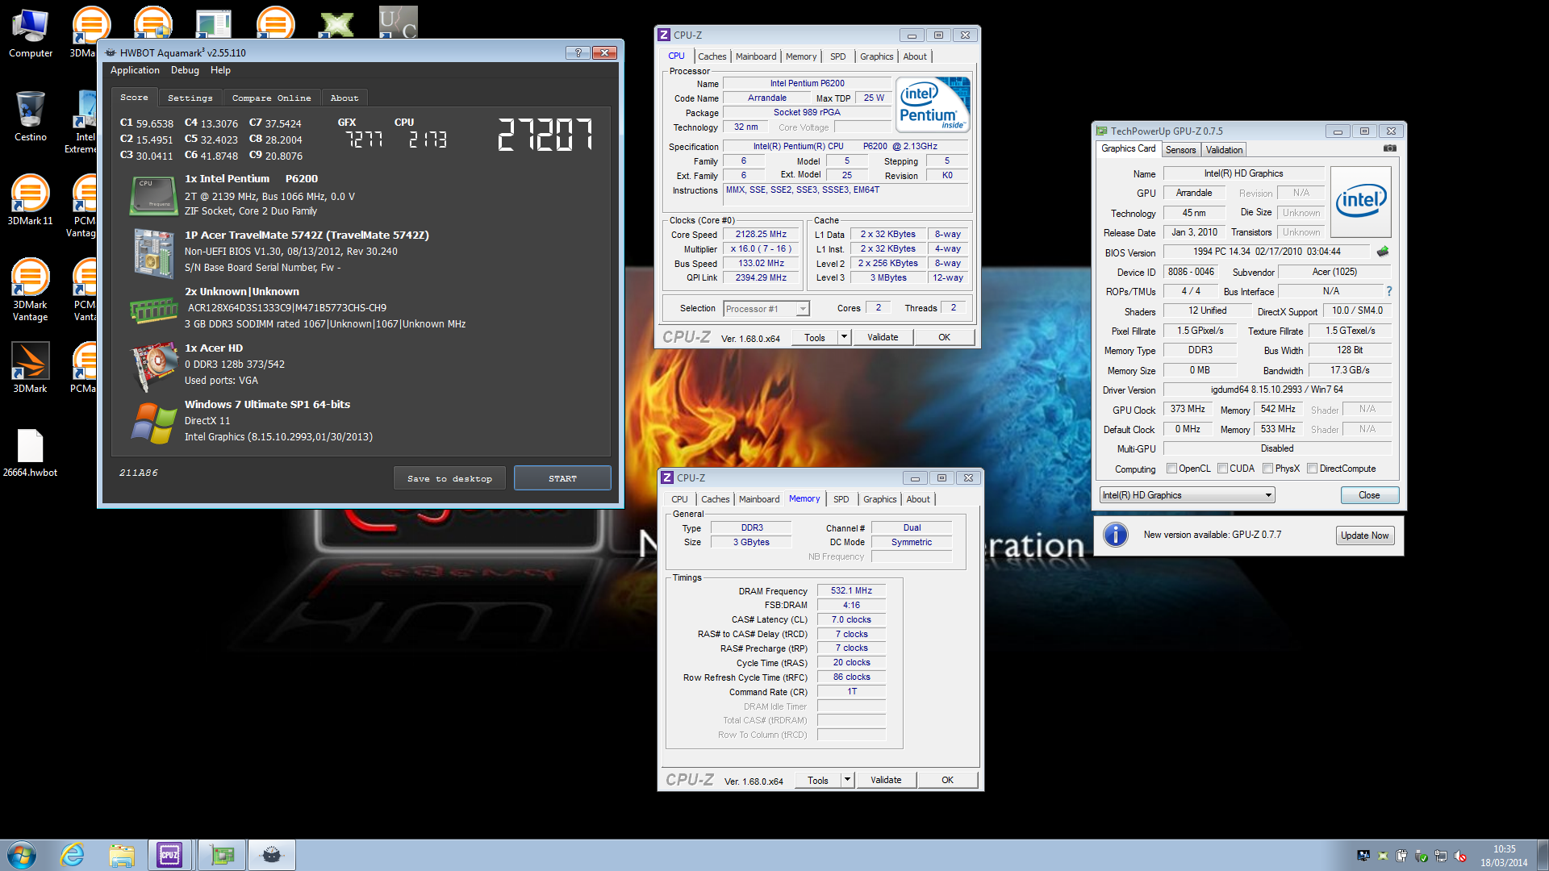
Task: Enable the PhysX checkbox in GPU-Z
Action: tap(1268, 469)
